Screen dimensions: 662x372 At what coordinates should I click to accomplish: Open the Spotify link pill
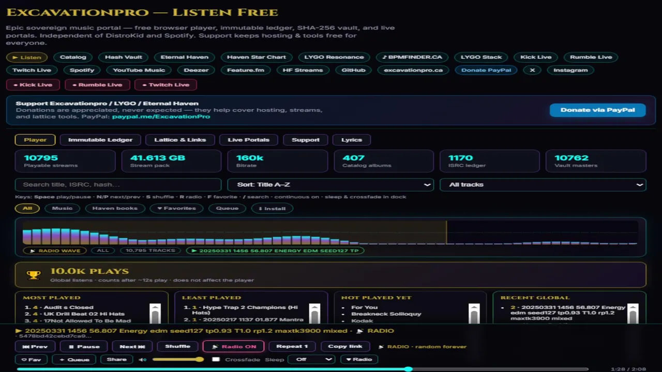coord(82,70)
